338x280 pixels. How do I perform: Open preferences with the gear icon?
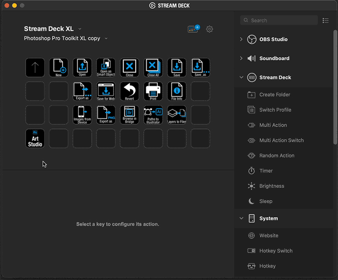click(209, 29)
